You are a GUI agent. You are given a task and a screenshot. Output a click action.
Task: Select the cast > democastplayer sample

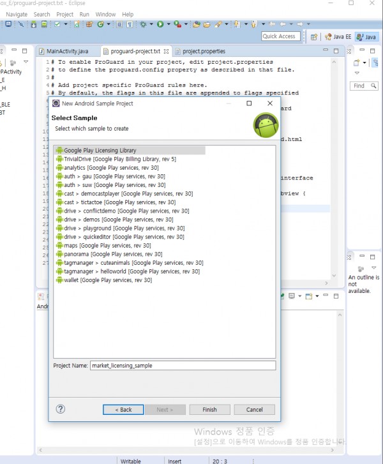(124, 193)
